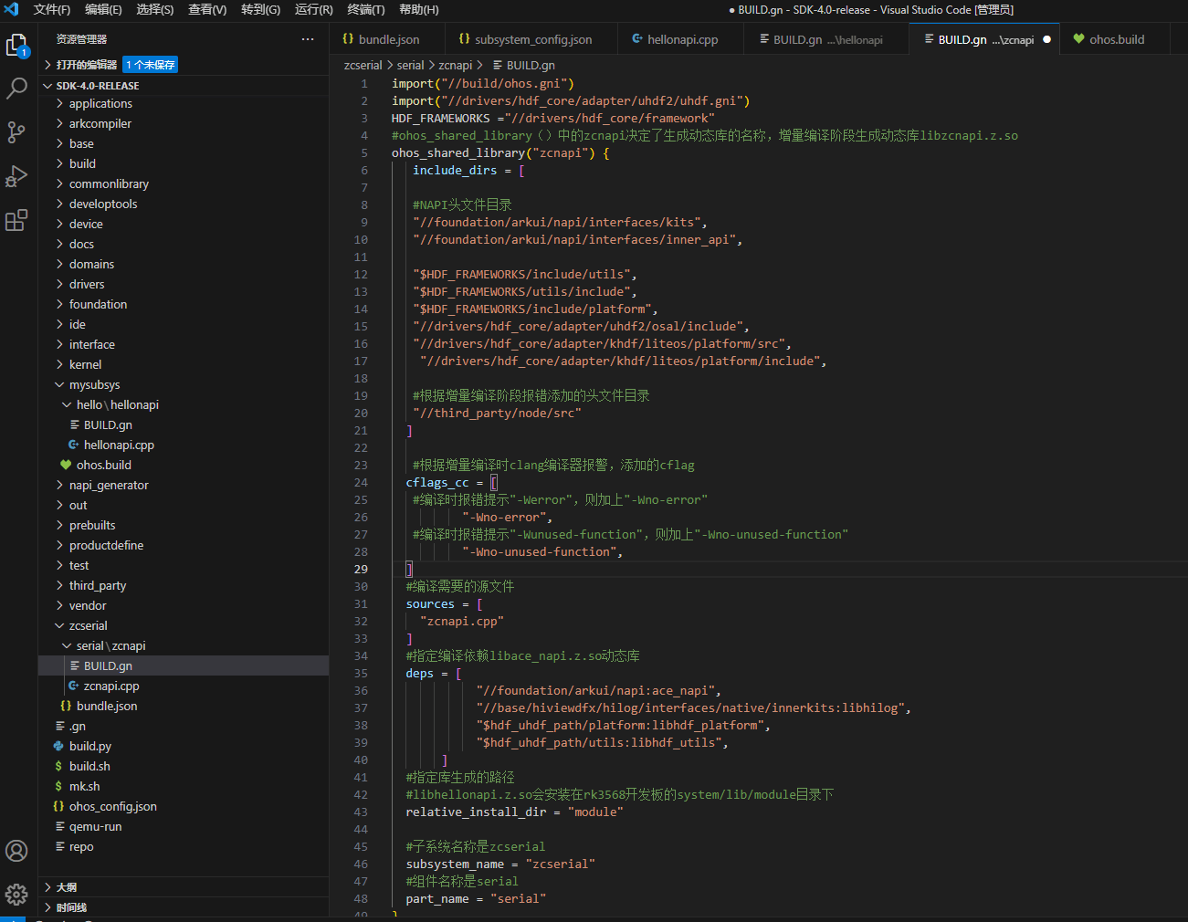Viewport: 1188px width, 922px height.
Task: Click subsystem_name on line 46
Action: tap(455, 864)
